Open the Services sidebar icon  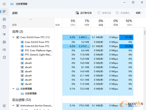4,57
